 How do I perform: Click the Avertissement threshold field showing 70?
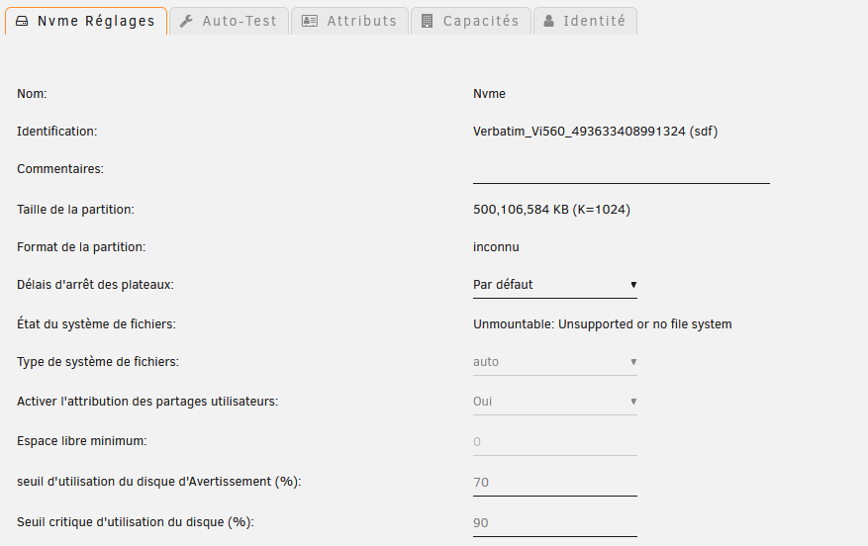(554, 483)
